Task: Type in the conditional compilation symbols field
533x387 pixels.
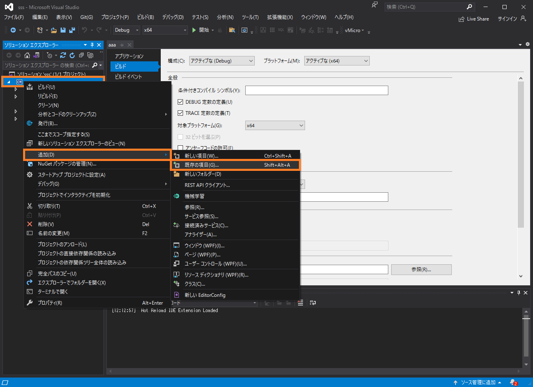Action: 316,90
